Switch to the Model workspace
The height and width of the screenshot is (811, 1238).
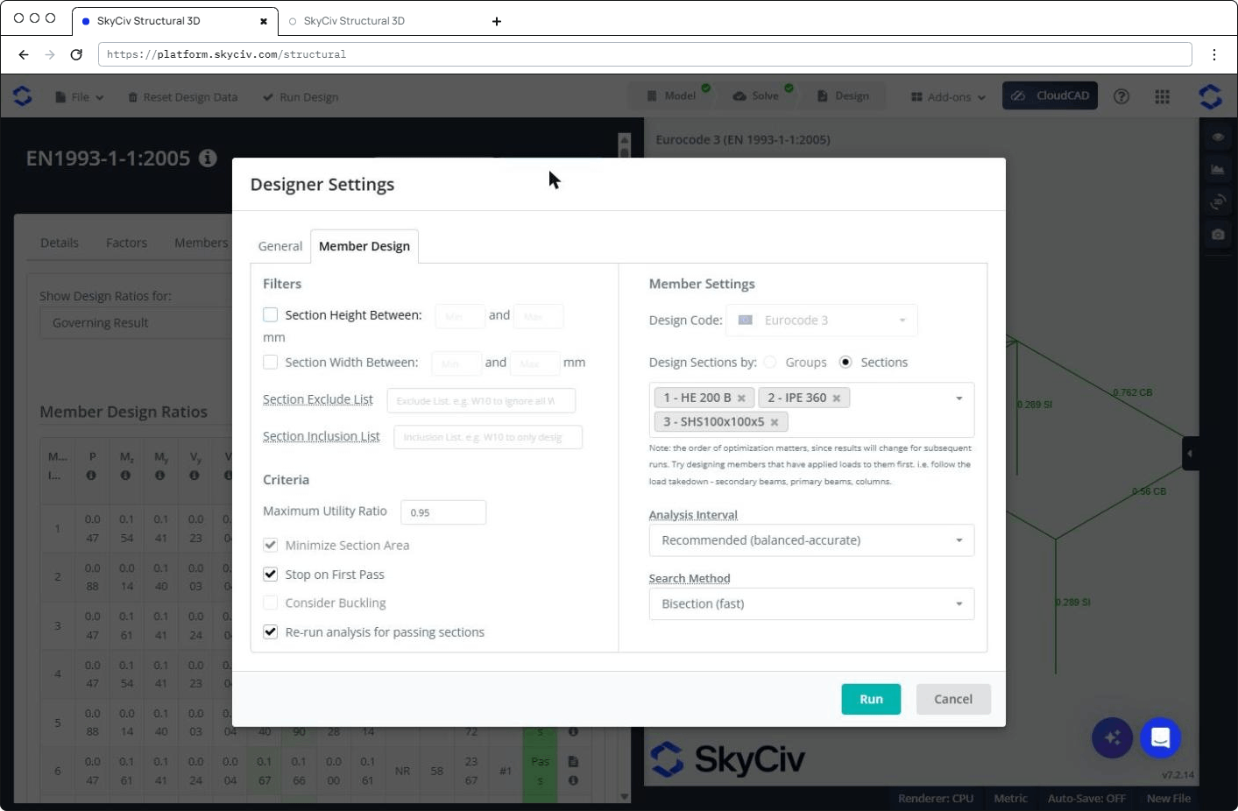click(x=672, y=96)
